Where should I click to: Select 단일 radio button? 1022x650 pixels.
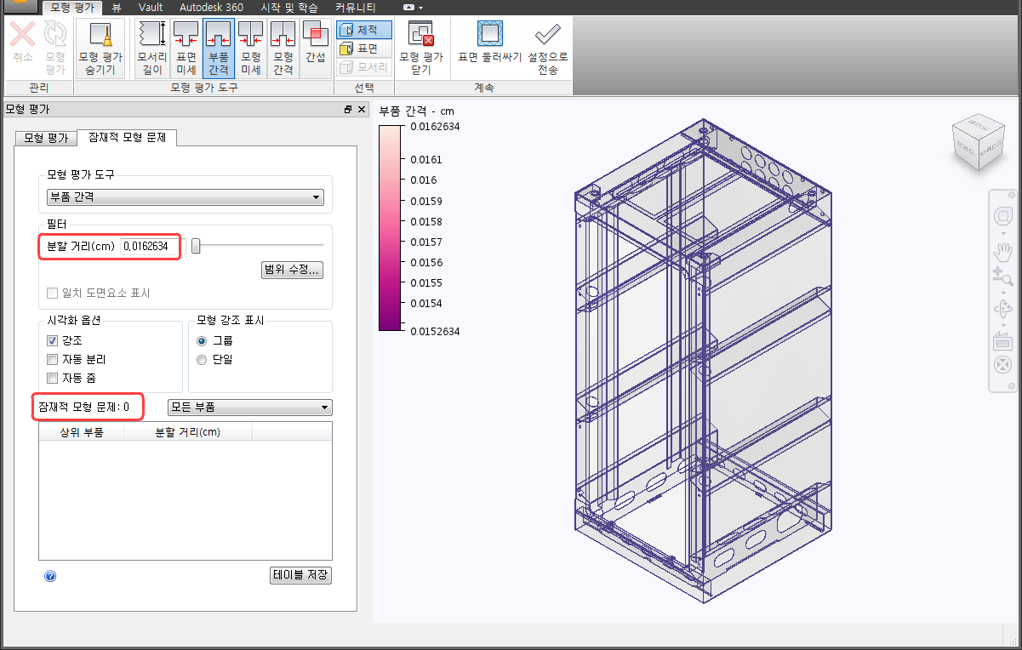click(202, 359)
